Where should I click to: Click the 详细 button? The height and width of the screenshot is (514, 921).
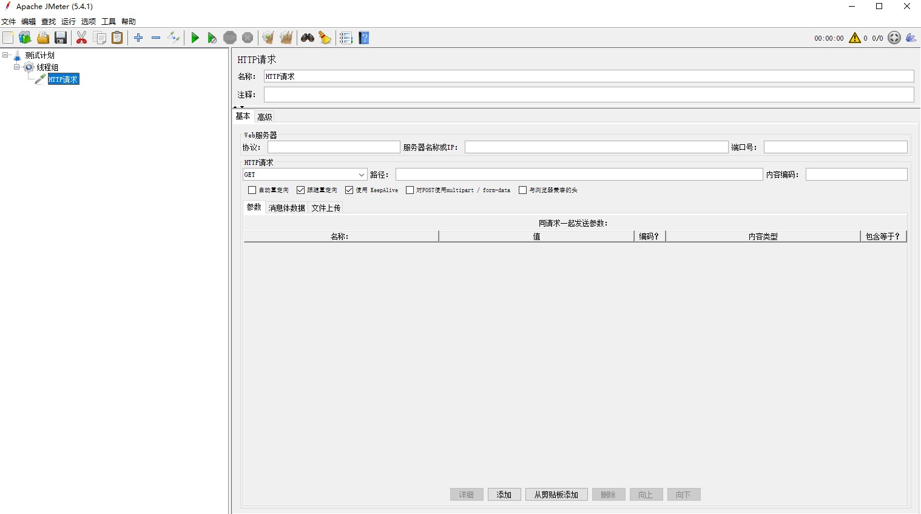click(x=467, y=495)
